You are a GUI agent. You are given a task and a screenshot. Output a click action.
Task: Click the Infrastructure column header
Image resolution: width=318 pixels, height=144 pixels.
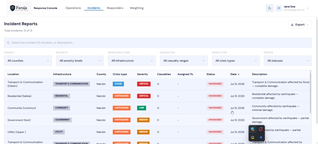pyautogui.click(x=62, y=74)
